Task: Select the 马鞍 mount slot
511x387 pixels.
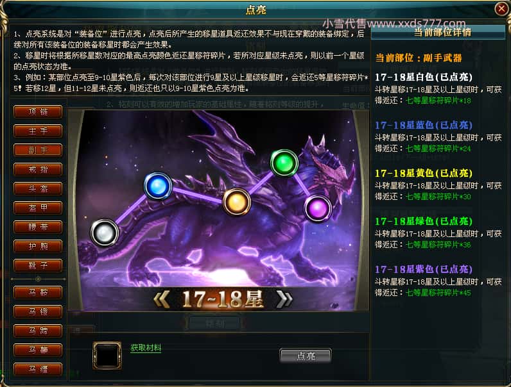Action: [38, 292]
